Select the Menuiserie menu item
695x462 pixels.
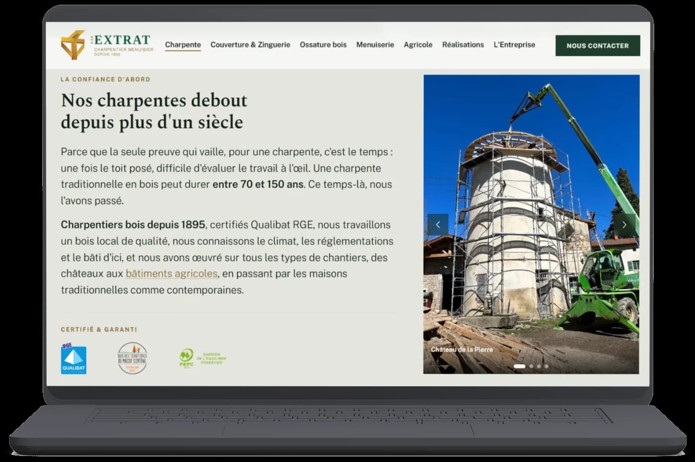point(375,45)
